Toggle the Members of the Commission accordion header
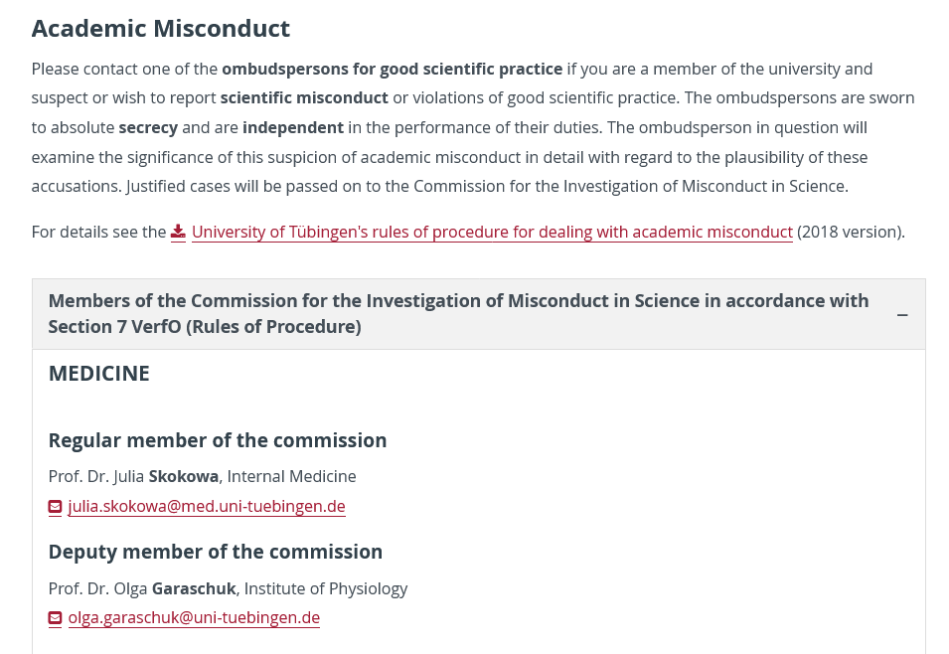The image size is (949, 654). coord(458,313)
